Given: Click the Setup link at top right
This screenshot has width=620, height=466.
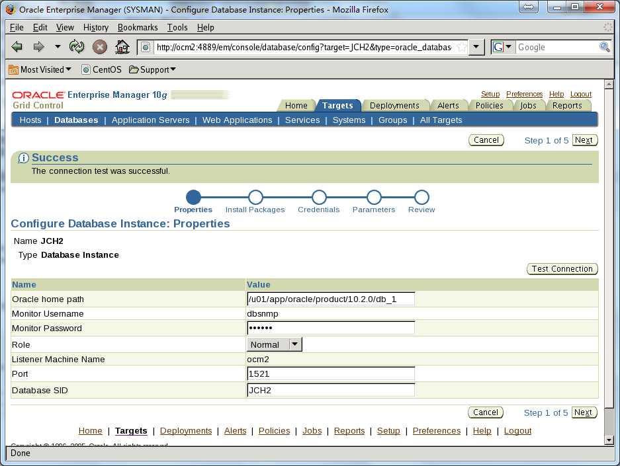Looking at the screenshot, I should (x=490, y=94).
